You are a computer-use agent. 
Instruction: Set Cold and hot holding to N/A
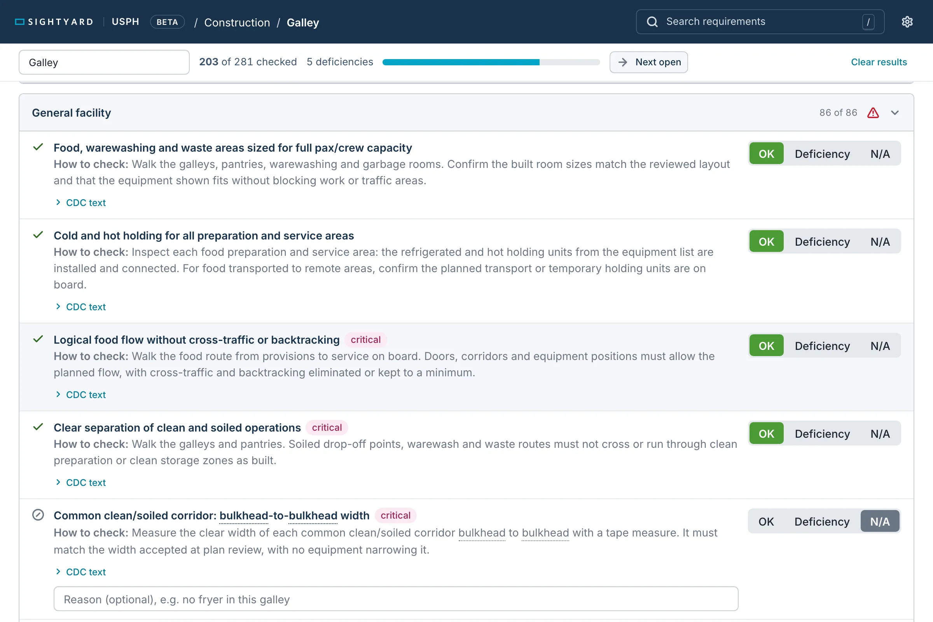[880, 241]
